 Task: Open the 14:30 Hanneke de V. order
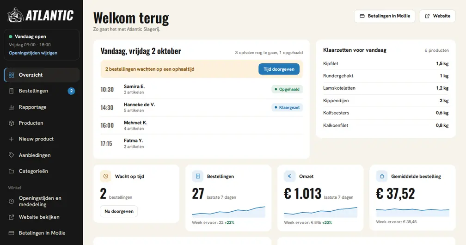(x=202, y=107)
